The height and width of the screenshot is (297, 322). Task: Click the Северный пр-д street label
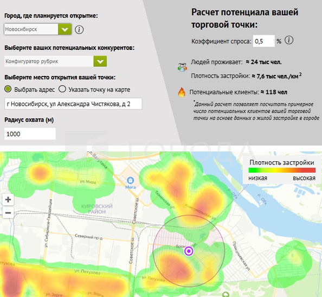coord(88,237)
